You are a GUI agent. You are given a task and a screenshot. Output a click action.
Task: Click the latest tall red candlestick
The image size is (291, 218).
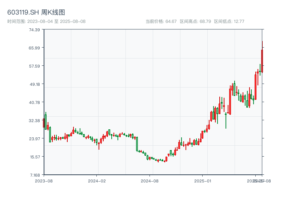tap(262, 61)
